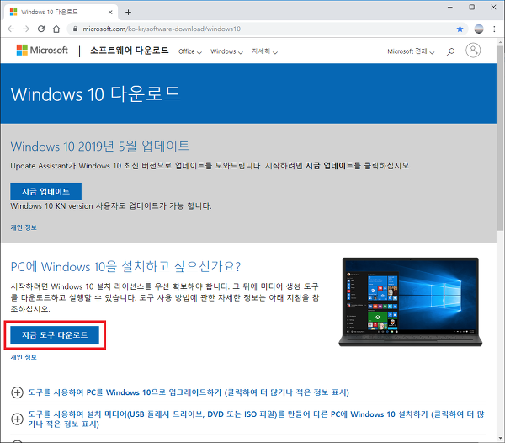Viewport: 505px width, 443px height.
Task: Click the Windows 10 laptop image
Action: tap(411, 302)
